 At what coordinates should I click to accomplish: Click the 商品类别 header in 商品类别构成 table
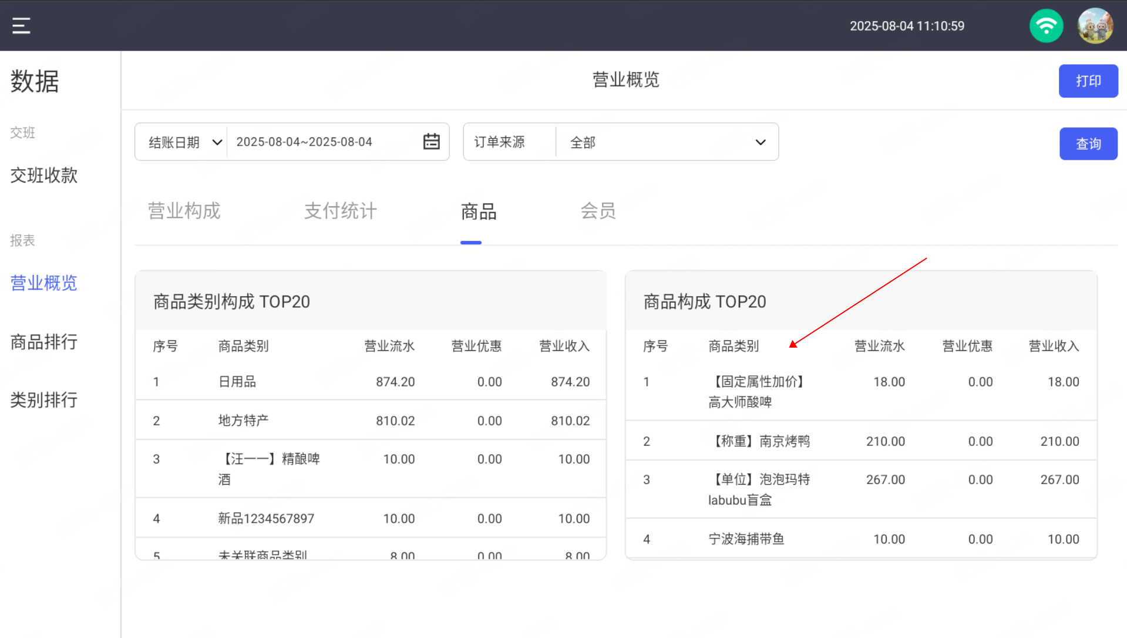243,346
